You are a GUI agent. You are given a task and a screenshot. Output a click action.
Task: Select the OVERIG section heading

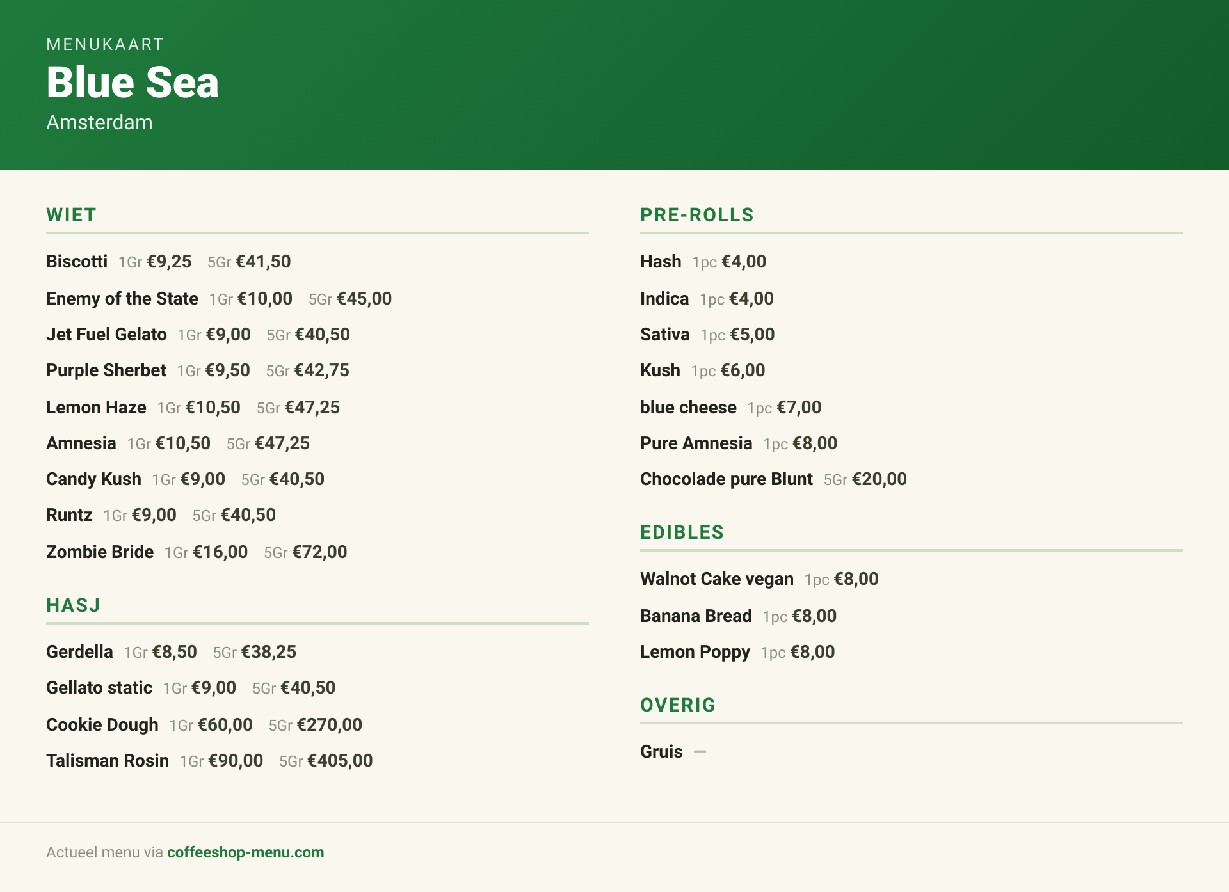(678, 705)
